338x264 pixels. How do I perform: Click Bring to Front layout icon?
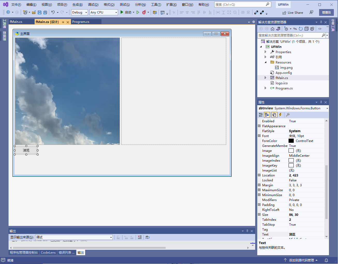pyautogui.click(x=256, y=12)
